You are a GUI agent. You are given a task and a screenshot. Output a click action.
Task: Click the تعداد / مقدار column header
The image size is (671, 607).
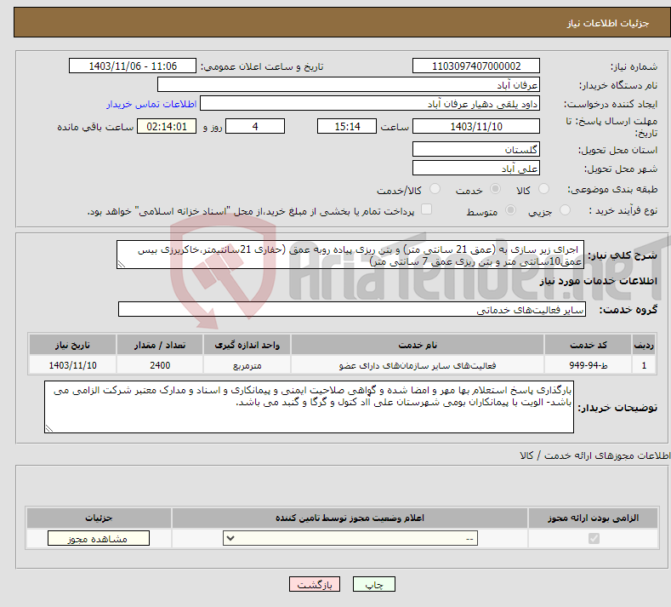pos(160,345)
